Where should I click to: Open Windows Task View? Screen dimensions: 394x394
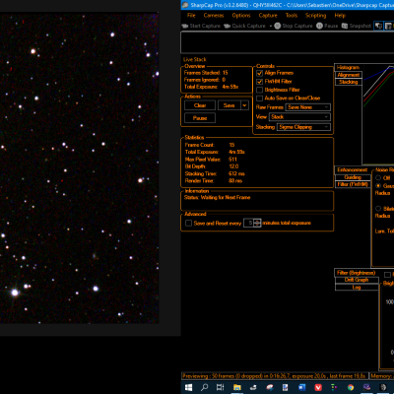coord(220,387)
